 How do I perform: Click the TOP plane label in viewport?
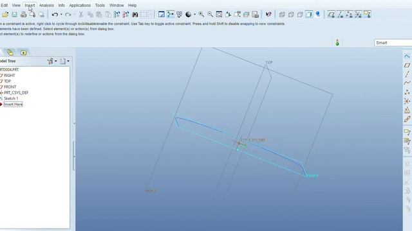[269, 62]
